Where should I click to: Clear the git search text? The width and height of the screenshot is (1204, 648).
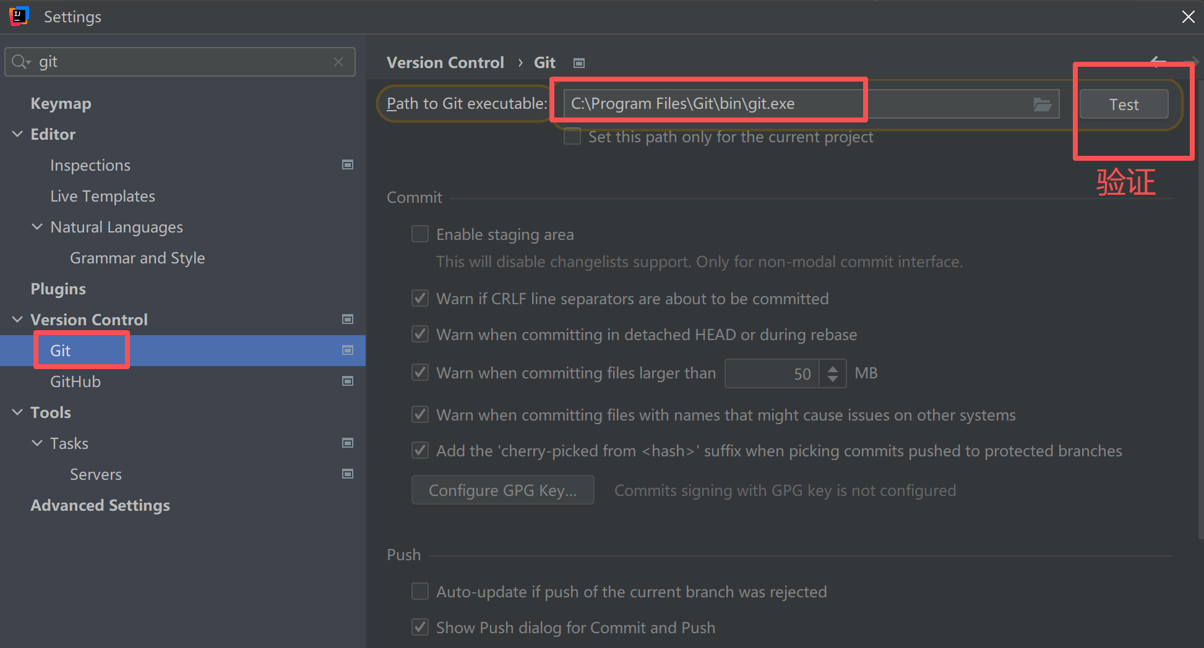[338, 62]
